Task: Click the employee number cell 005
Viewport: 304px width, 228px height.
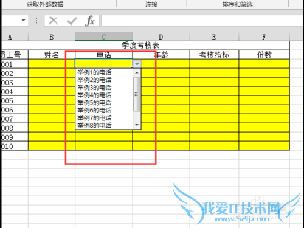Action: pos(15,100)
